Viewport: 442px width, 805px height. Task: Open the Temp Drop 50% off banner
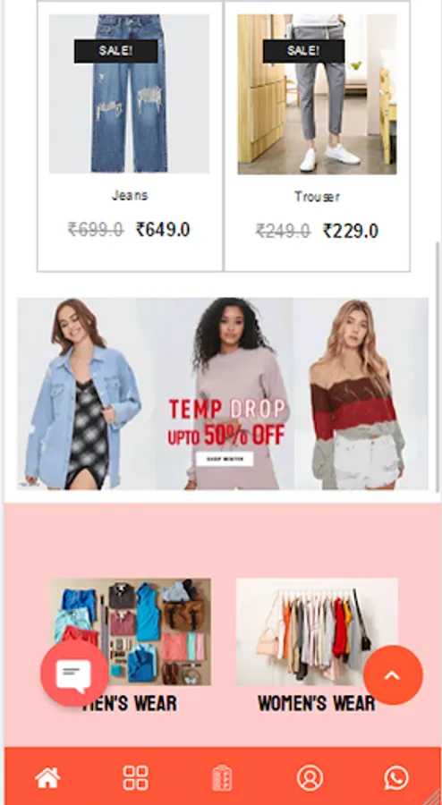point(223,394)
